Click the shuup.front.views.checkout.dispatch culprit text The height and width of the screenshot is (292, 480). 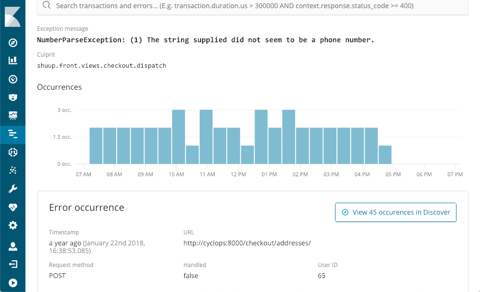102,66
